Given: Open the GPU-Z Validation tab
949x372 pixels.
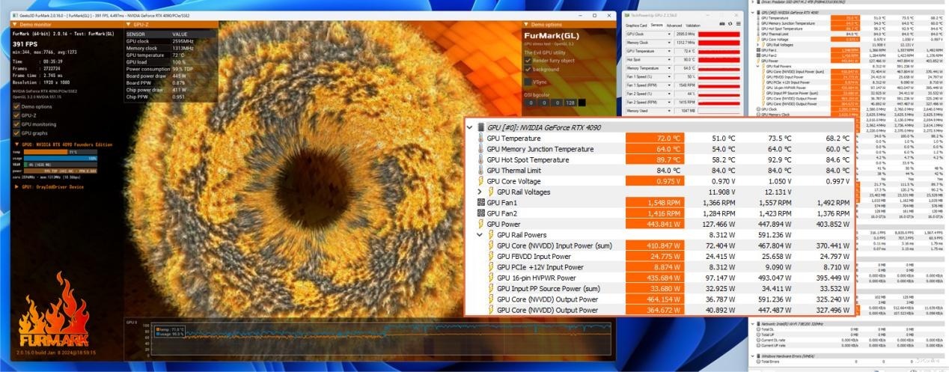Looking at the screenshot, I should click(693, 25).
